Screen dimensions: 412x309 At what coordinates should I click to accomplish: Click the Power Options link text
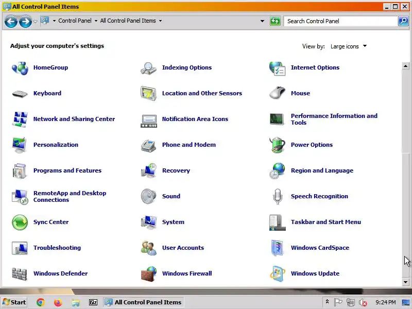[312, 145]
